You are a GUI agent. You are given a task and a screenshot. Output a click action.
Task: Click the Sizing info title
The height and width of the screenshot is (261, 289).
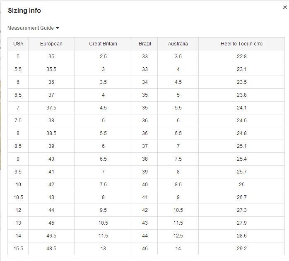tap(24, 11)
